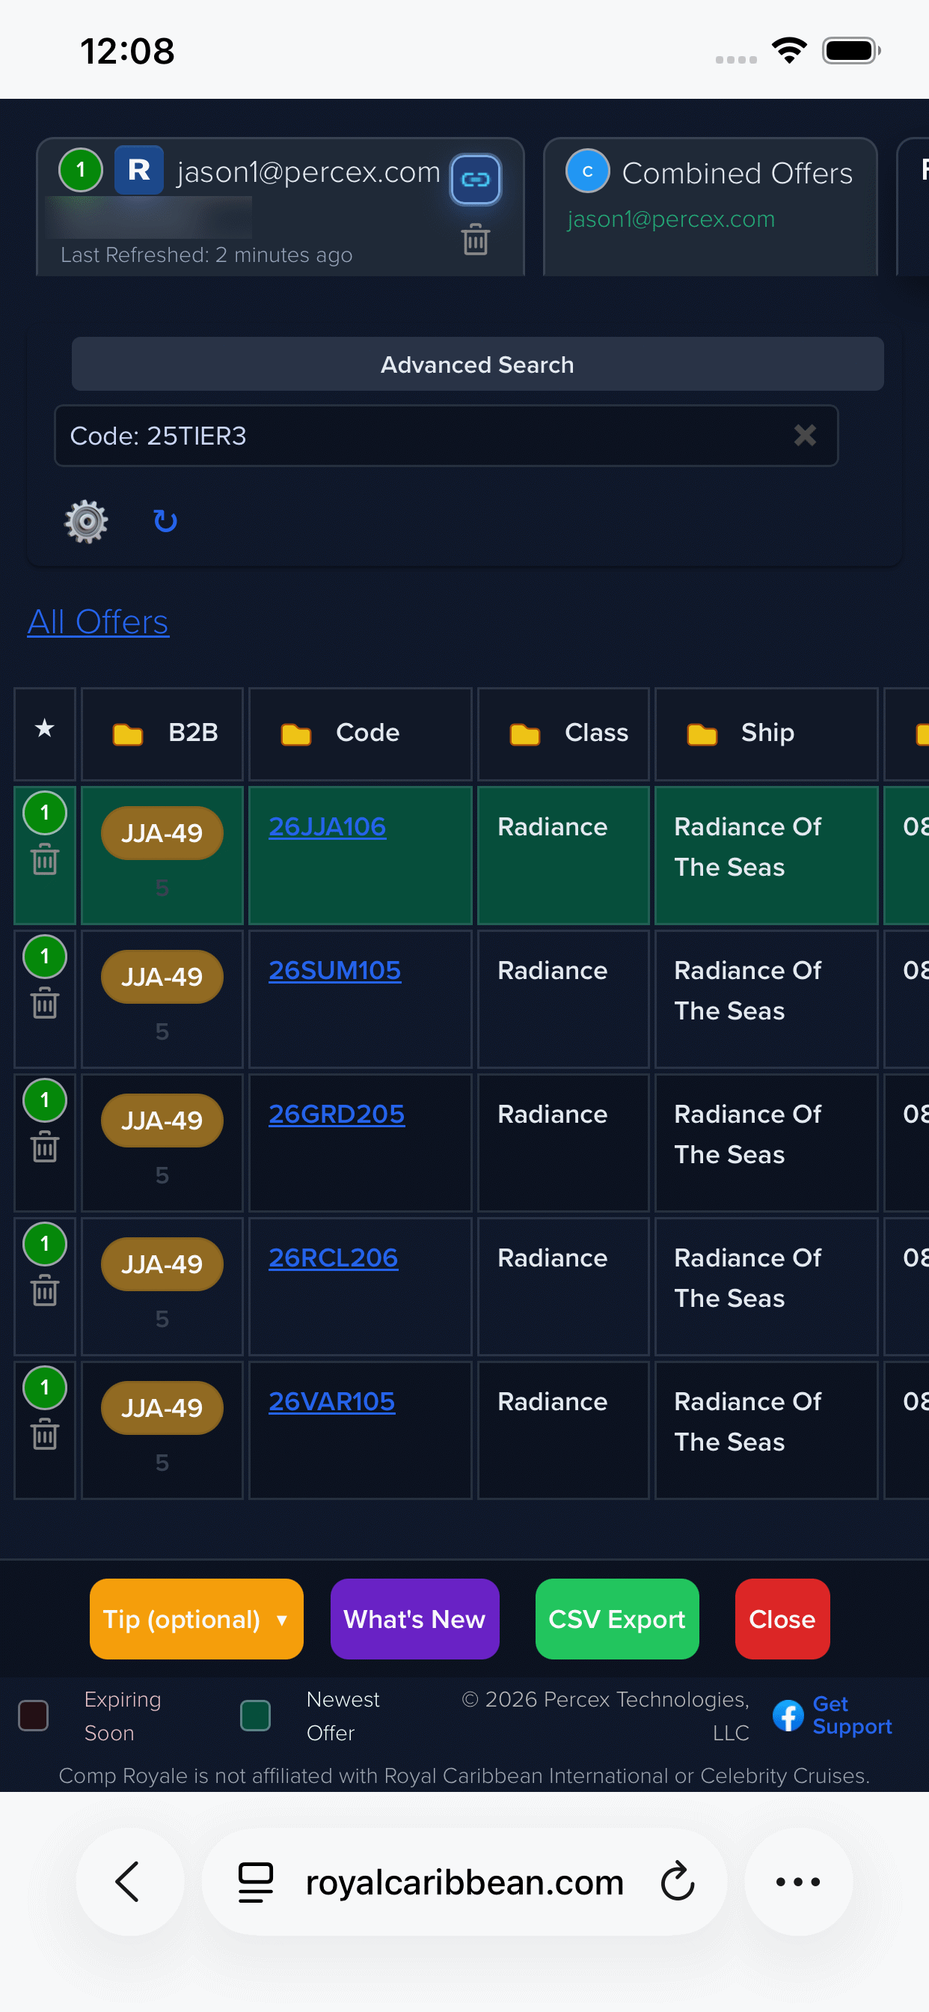Group by the Code column folder icon
929x2012 pixels.
(x=296, y=734)
